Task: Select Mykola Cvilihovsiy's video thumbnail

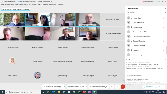Action: pos(88,20)
